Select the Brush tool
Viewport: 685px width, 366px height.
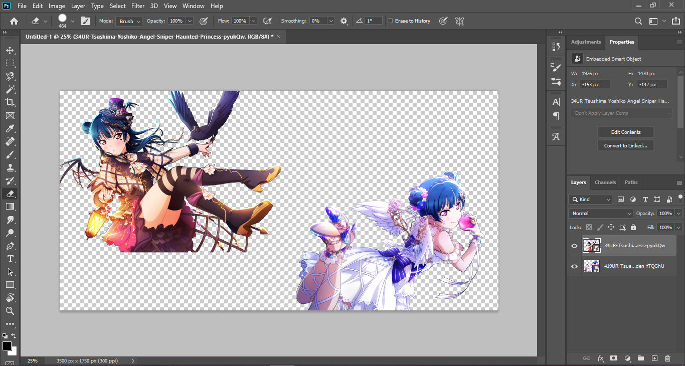(x=10, y=154)
